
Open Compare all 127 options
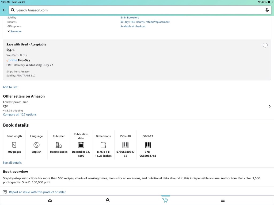[20, 114]
